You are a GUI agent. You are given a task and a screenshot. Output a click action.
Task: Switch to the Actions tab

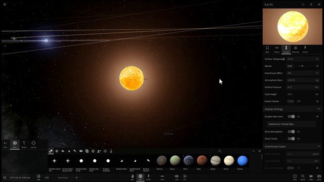(305, 50)
